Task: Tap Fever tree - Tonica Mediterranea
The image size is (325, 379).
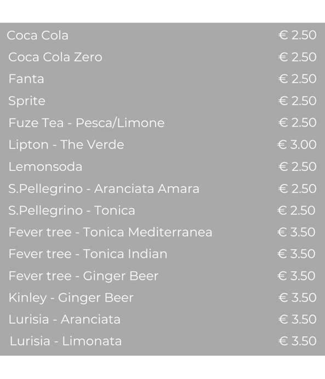Action: click(x=110, y=232)
